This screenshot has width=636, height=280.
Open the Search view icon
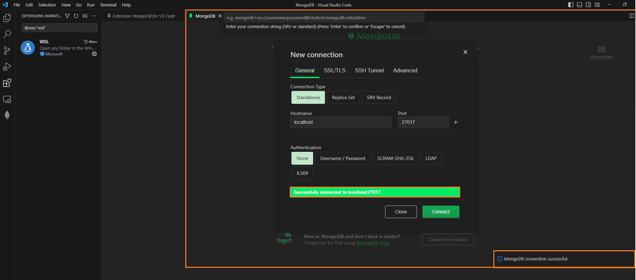[x=7, y=34]
